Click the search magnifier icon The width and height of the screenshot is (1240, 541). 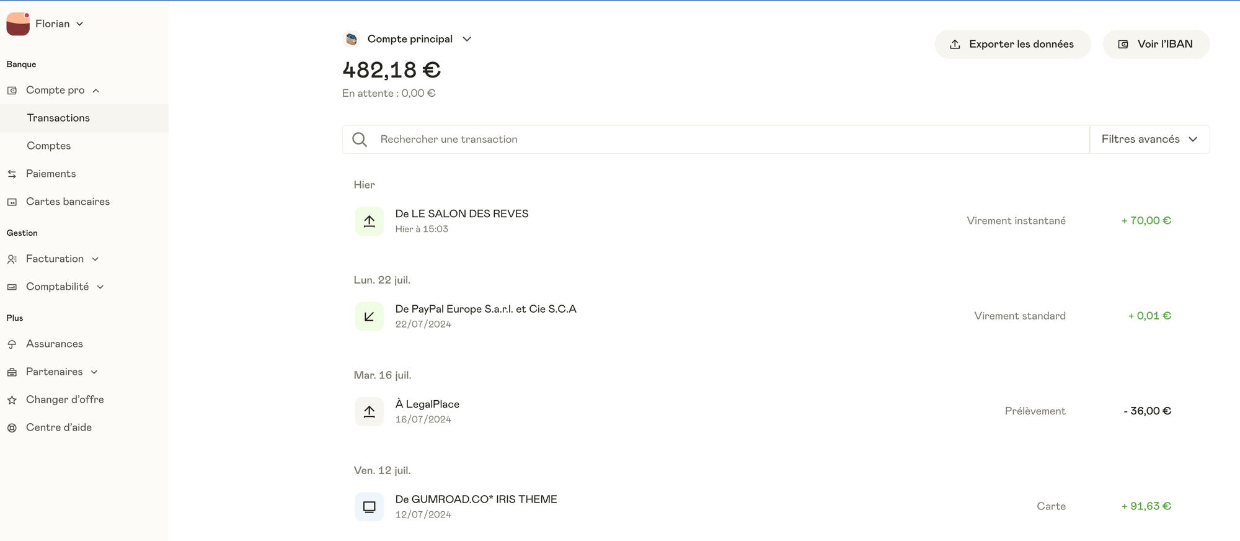point(360,140)
